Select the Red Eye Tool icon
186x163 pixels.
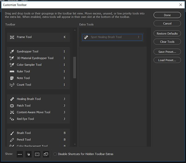12,119
